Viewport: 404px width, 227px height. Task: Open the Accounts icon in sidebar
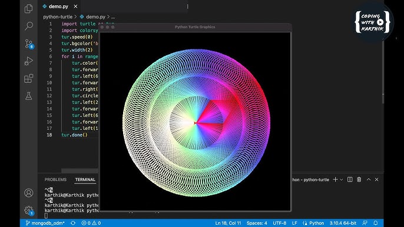click(29, 193)
